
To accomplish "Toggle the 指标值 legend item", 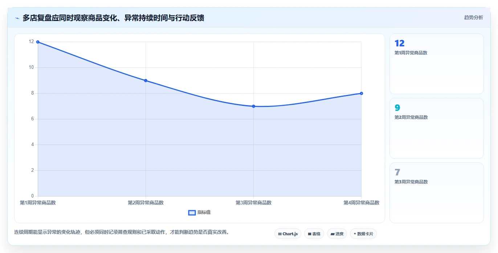I will tap(199, 212).
